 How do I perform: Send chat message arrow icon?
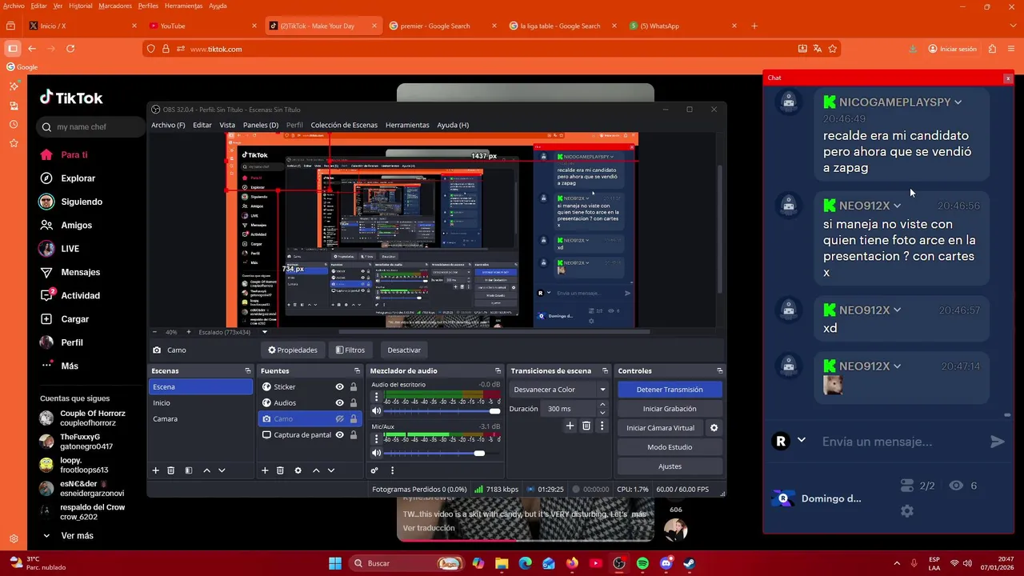(997, 442)
